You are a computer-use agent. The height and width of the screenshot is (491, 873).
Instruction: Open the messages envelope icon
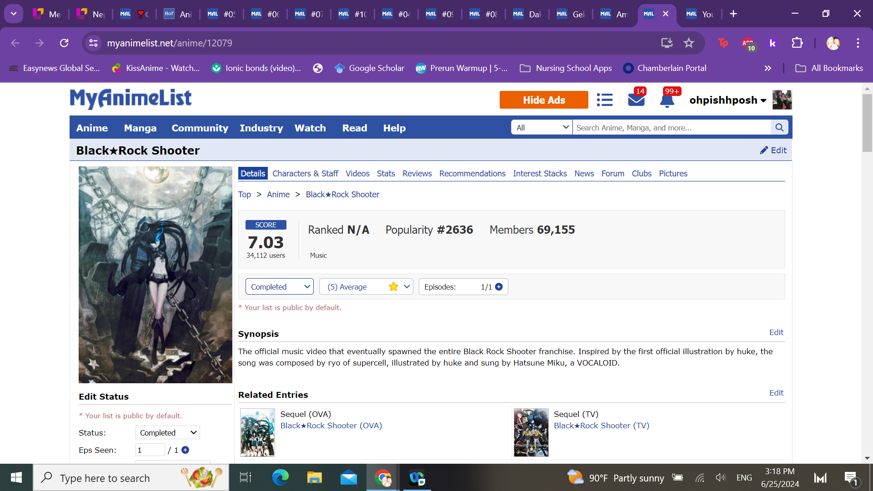click(x=636, y=100)
